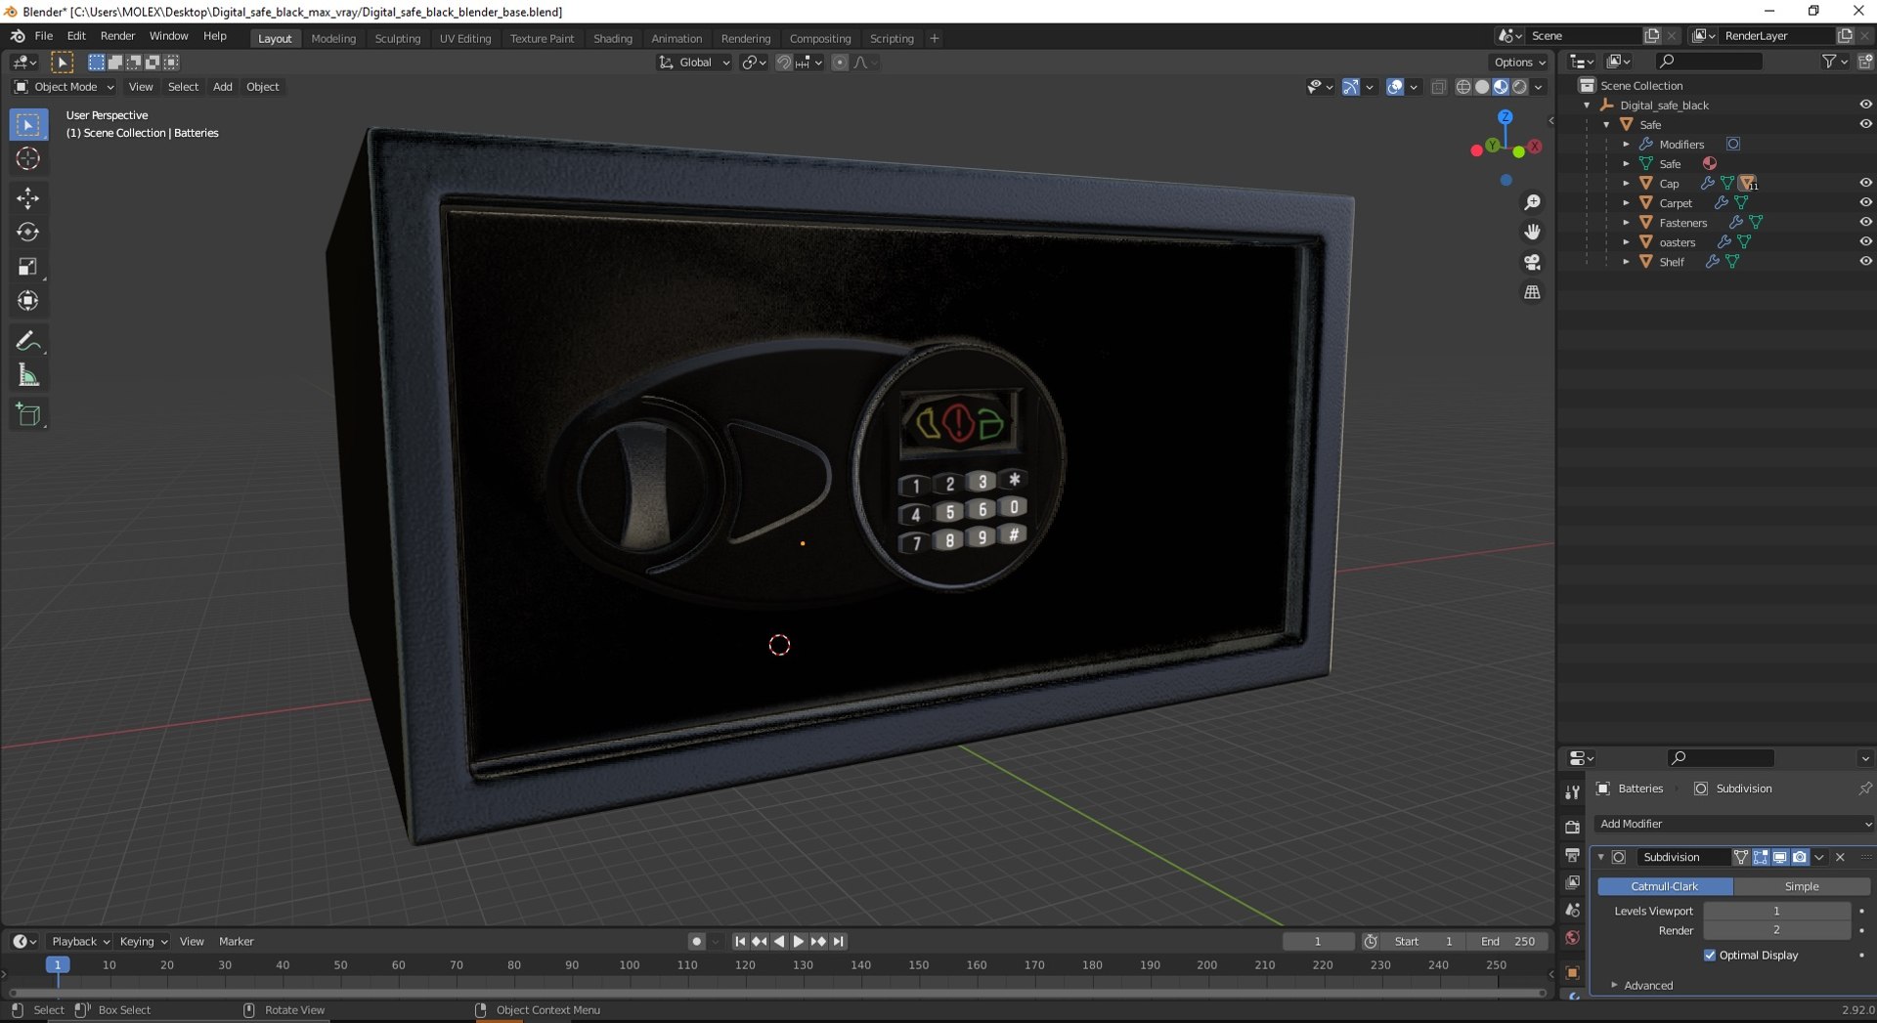Switch to wireframe viewport shading
The height and width of the screenshot is (1023, 1877).
click(1463, 87)
